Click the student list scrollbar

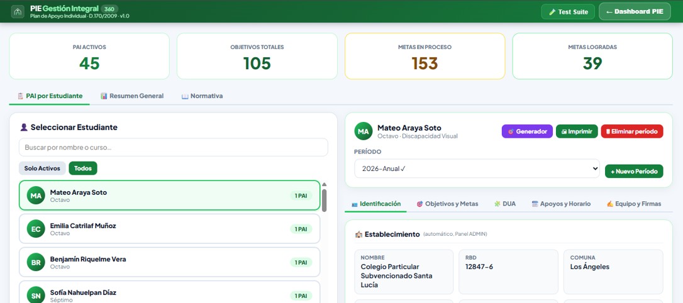point(324,201)
